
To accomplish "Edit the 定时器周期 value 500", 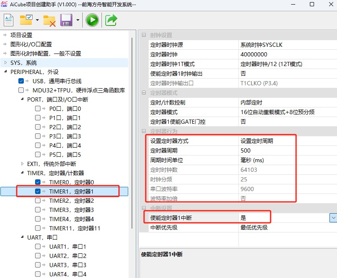I will pyautogui.click(x=288, y=150).
